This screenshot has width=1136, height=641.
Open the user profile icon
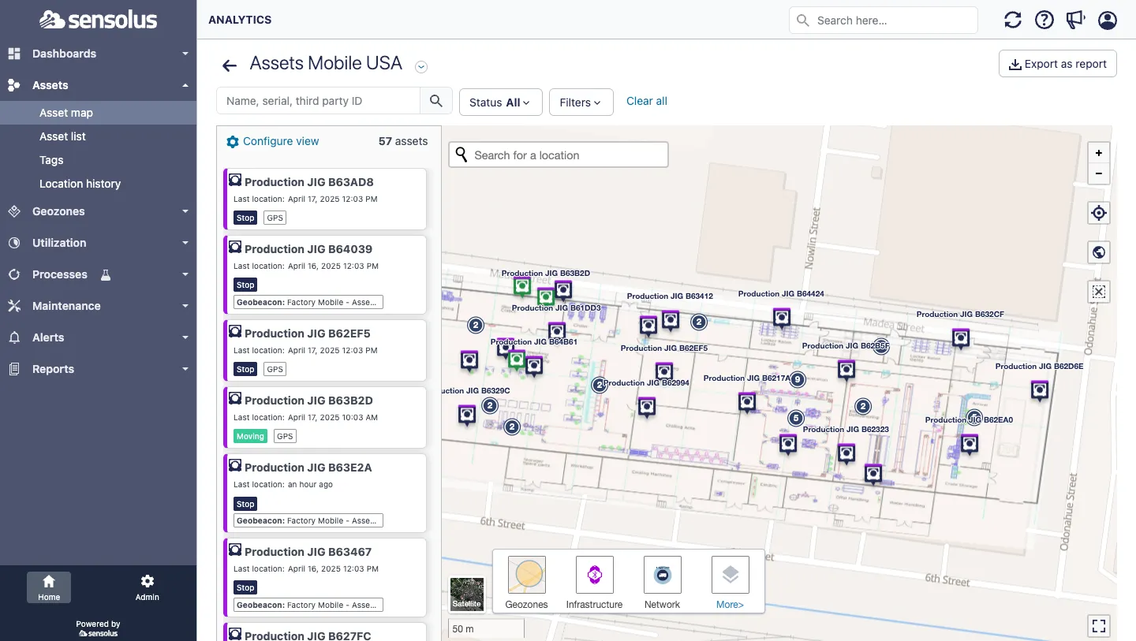pyautogui.click(x=1108, y=20)
